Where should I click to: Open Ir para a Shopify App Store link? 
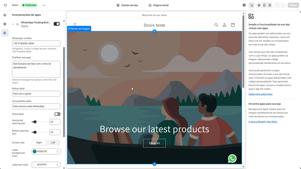[x=263, y=122]
